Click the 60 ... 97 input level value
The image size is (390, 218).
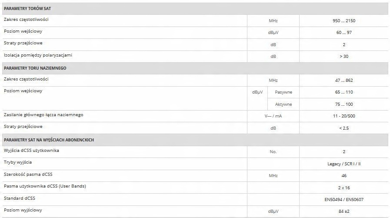tap(343, 33)
